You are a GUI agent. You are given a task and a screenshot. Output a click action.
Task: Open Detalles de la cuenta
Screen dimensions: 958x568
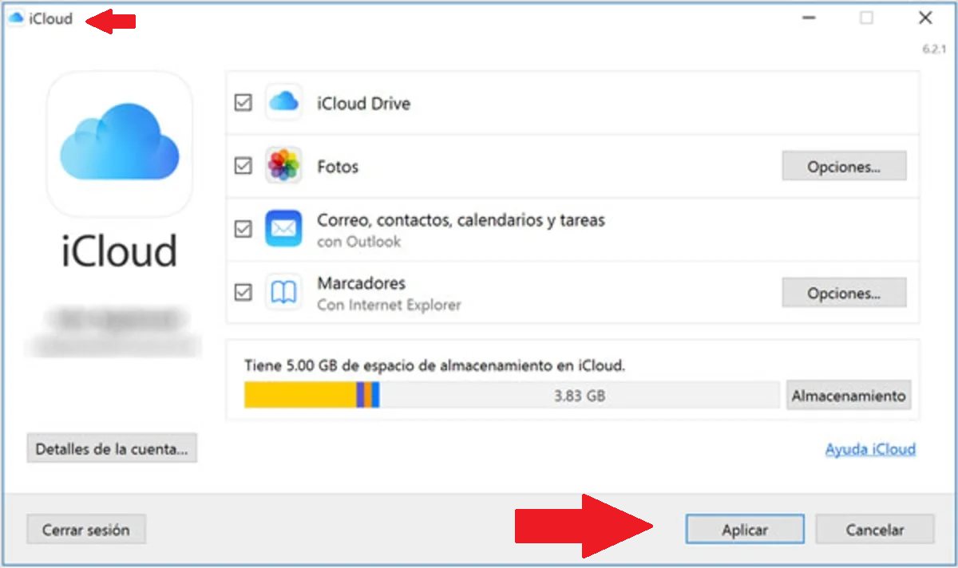(x=112, y=448)
